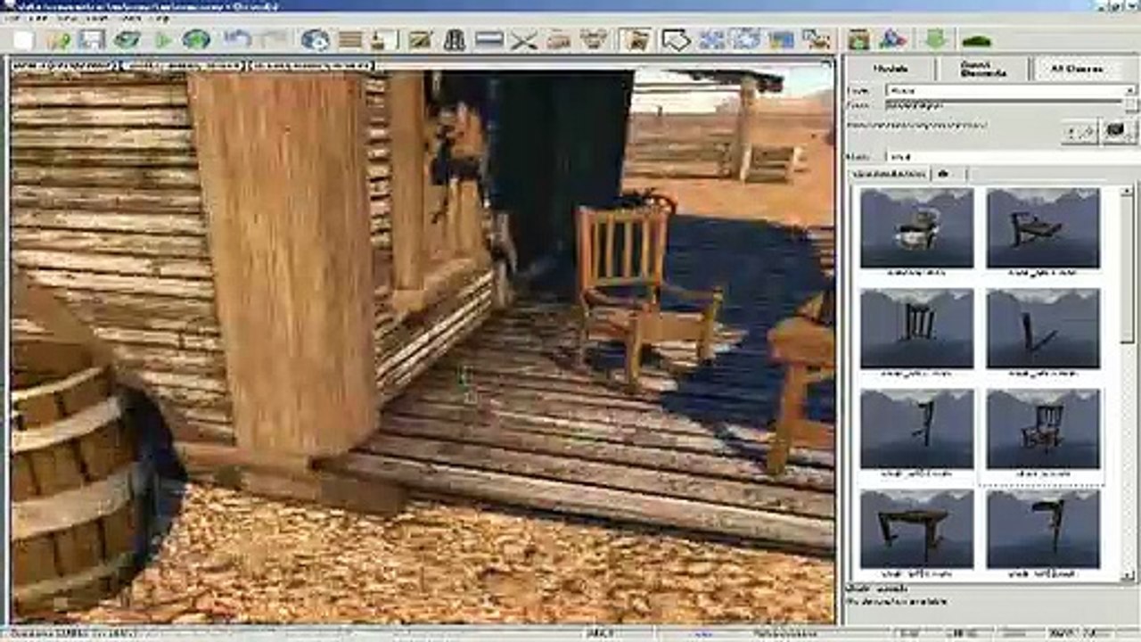This screenshot has width=1141, height=642.
Task: Create a new blank document from the toolbar
Action: tap(24, 40)
